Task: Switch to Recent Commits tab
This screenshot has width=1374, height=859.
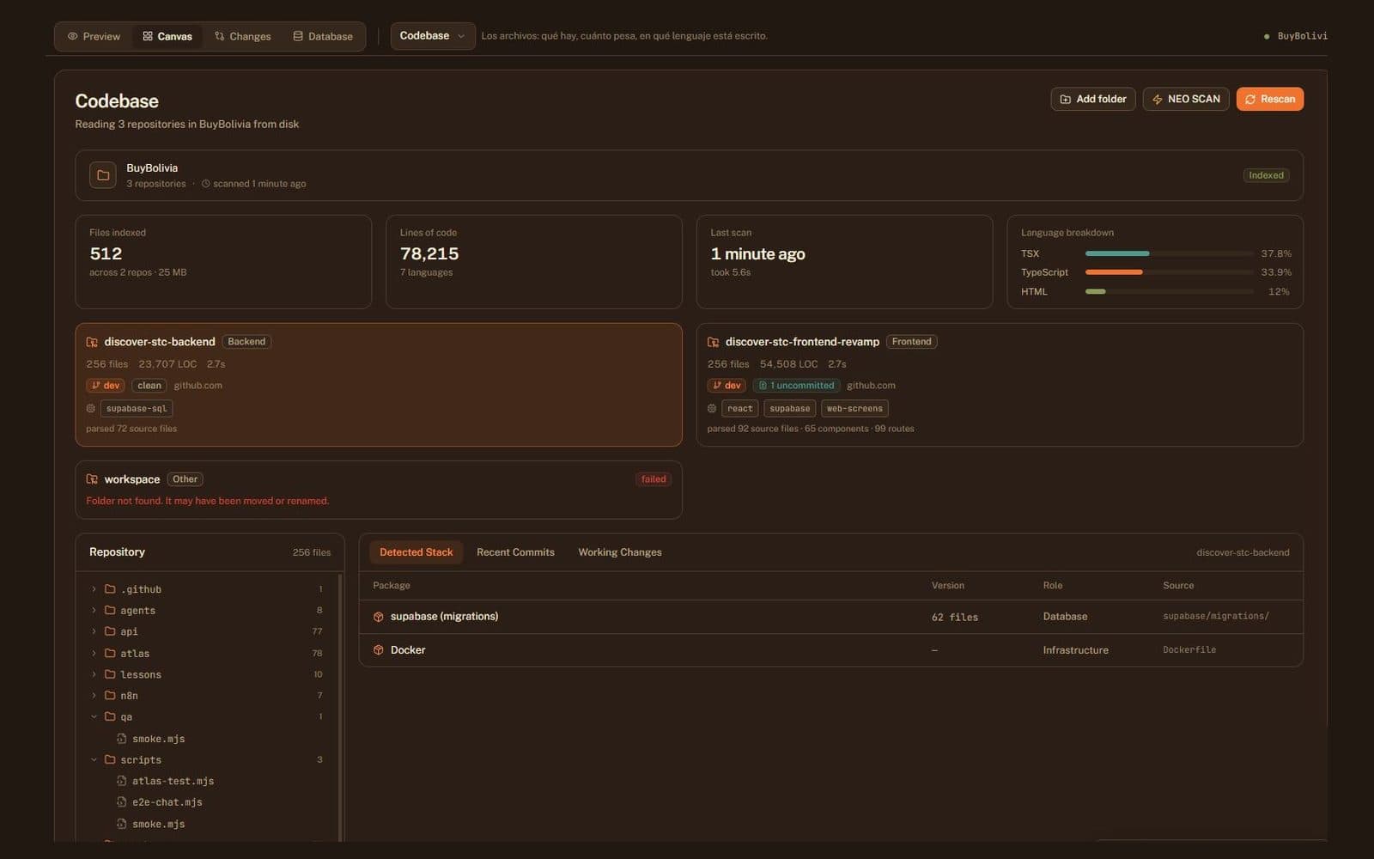Action: pyautogui.click(x=515, y=552)
